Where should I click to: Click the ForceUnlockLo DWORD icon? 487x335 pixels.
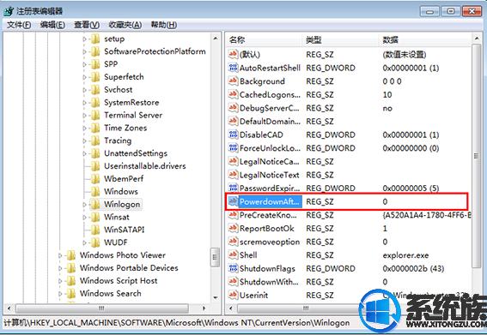pyautogui.click(x=233, y=148)
